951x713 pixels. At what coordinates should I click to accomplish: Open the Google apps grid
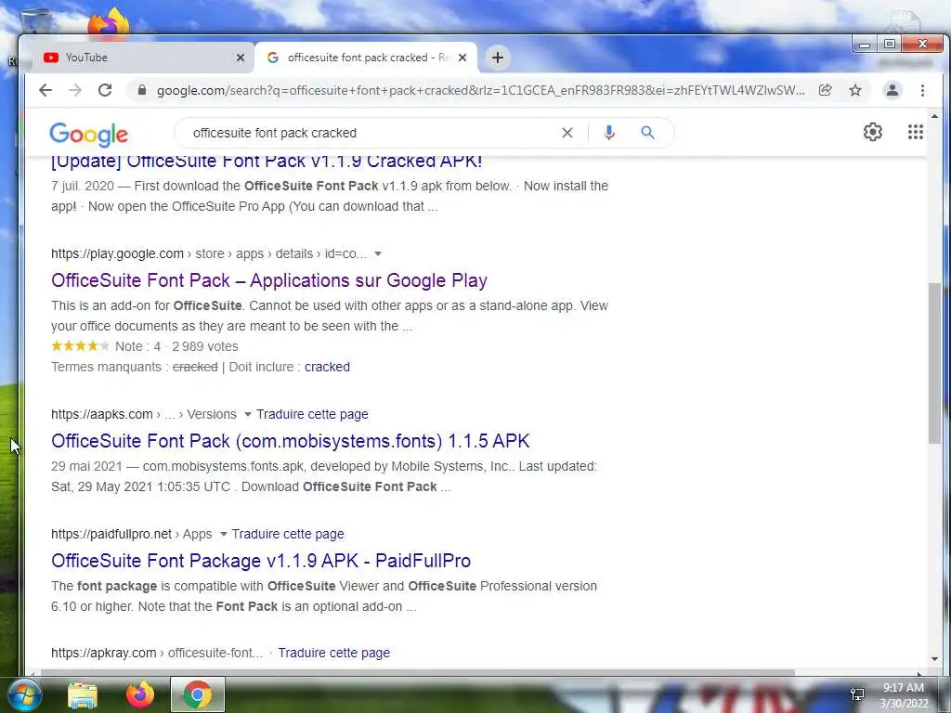pos(915,132)
